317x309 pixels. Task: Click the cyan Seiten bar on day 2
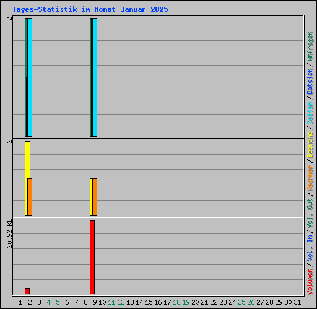click(30, 77)
